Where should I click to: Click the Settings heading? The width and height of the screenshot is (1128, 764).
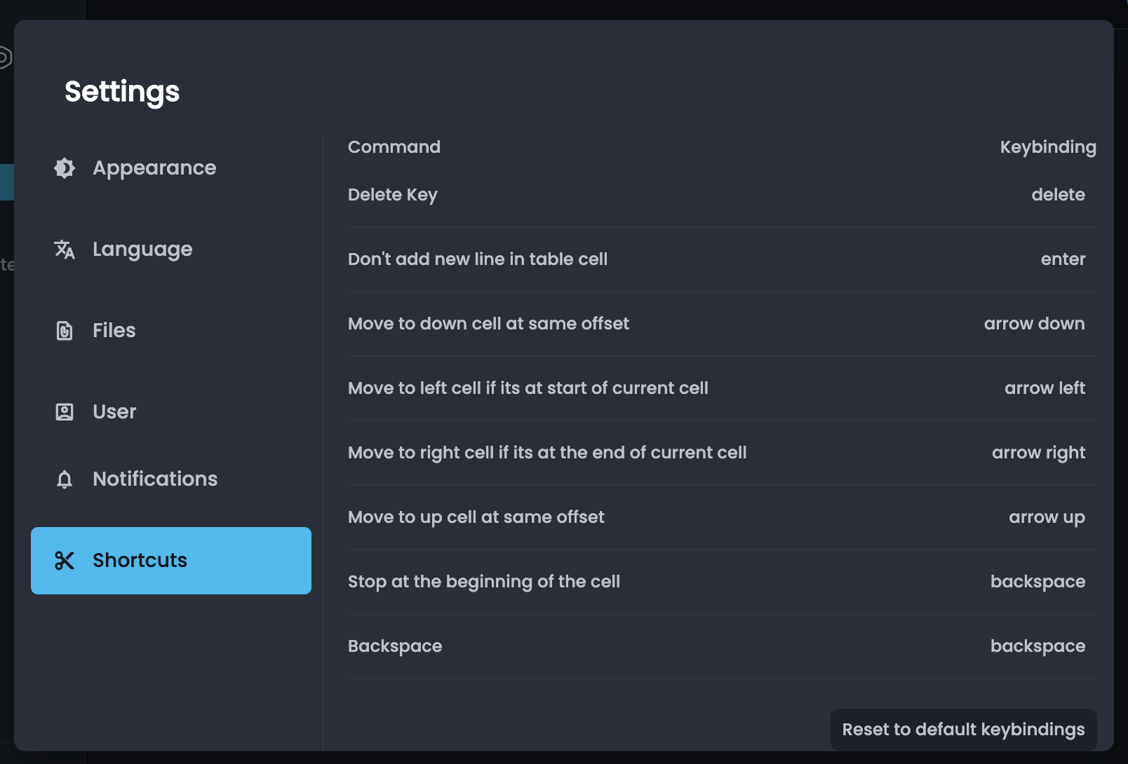(x=122, y=91)
